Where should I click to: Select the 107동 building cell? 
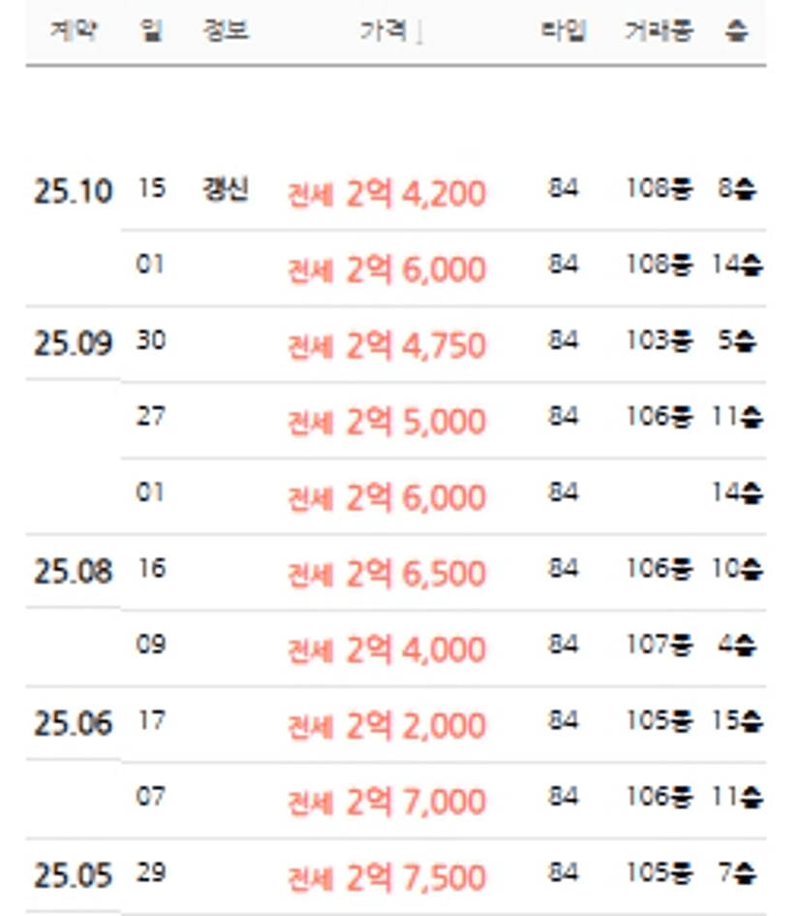(x=659, y=646)
